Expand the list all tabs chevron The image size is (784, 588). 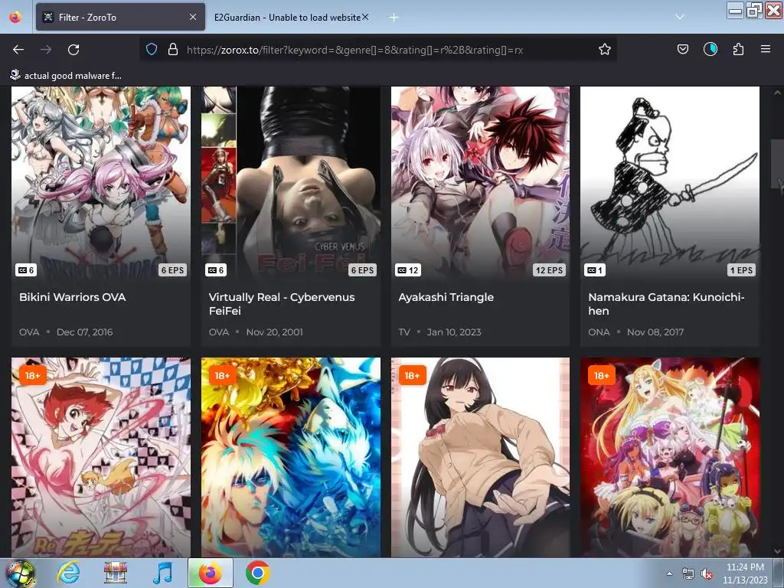pyautogui.click(x=680, y=17)
